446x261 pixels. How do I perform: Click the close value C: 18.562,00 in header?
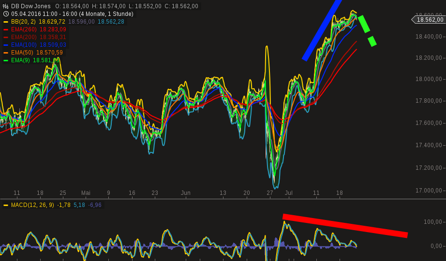point(181,6)
